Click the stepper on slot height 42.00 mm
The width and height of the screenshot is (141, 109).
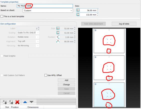tap(75, 33)
